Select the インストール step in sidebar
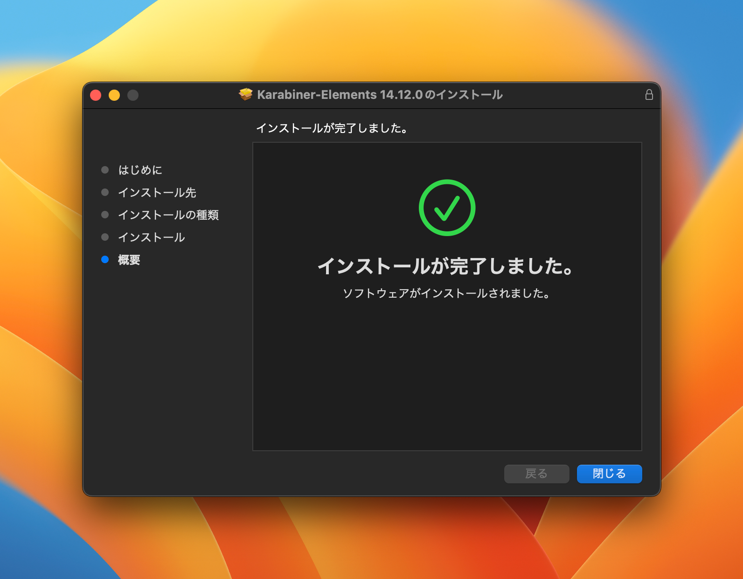The width and height of the screenshot is (743, 579). point(152,237)
